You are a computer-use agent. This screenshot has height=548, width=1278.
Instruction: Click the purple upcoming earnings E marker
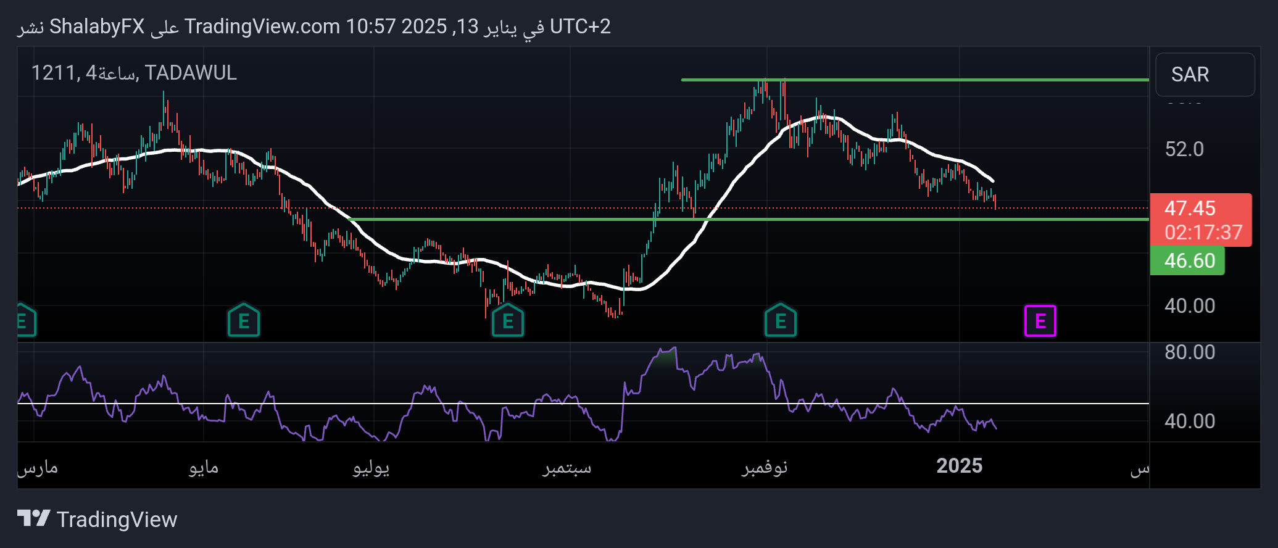[x=1040, y=321]
